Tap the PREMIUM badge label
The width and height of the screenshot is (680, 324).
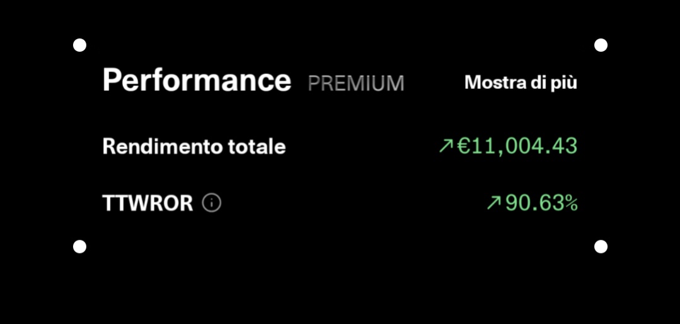coord(356,83)
